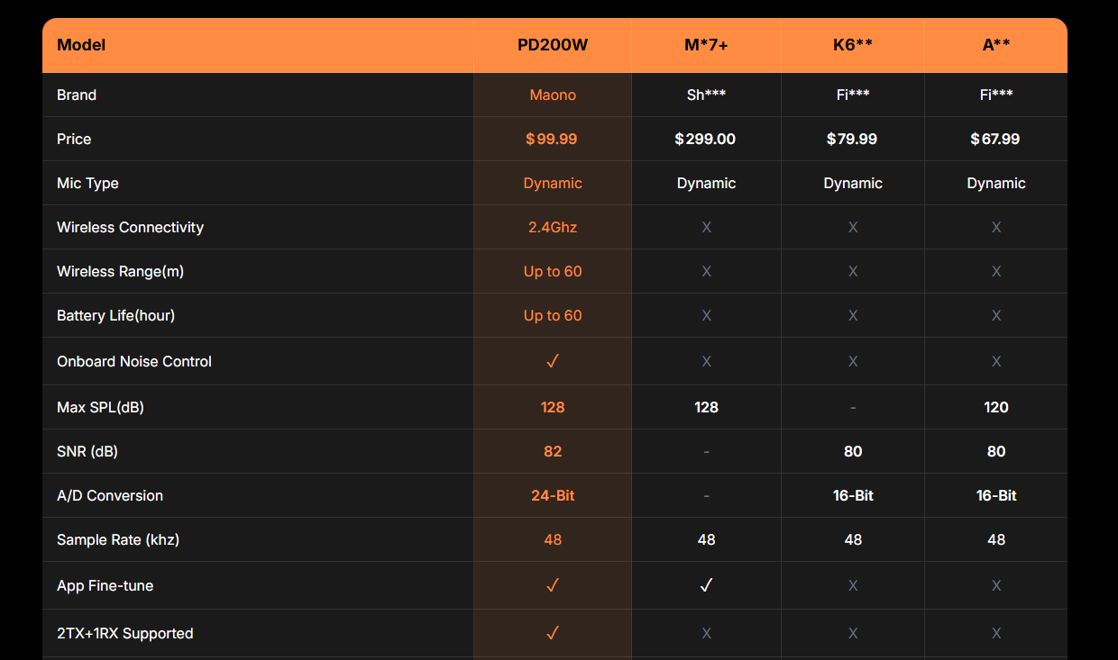The image size is (1118, 660).
Task: Select the M*7+ column header
Action: pos(706,45)
